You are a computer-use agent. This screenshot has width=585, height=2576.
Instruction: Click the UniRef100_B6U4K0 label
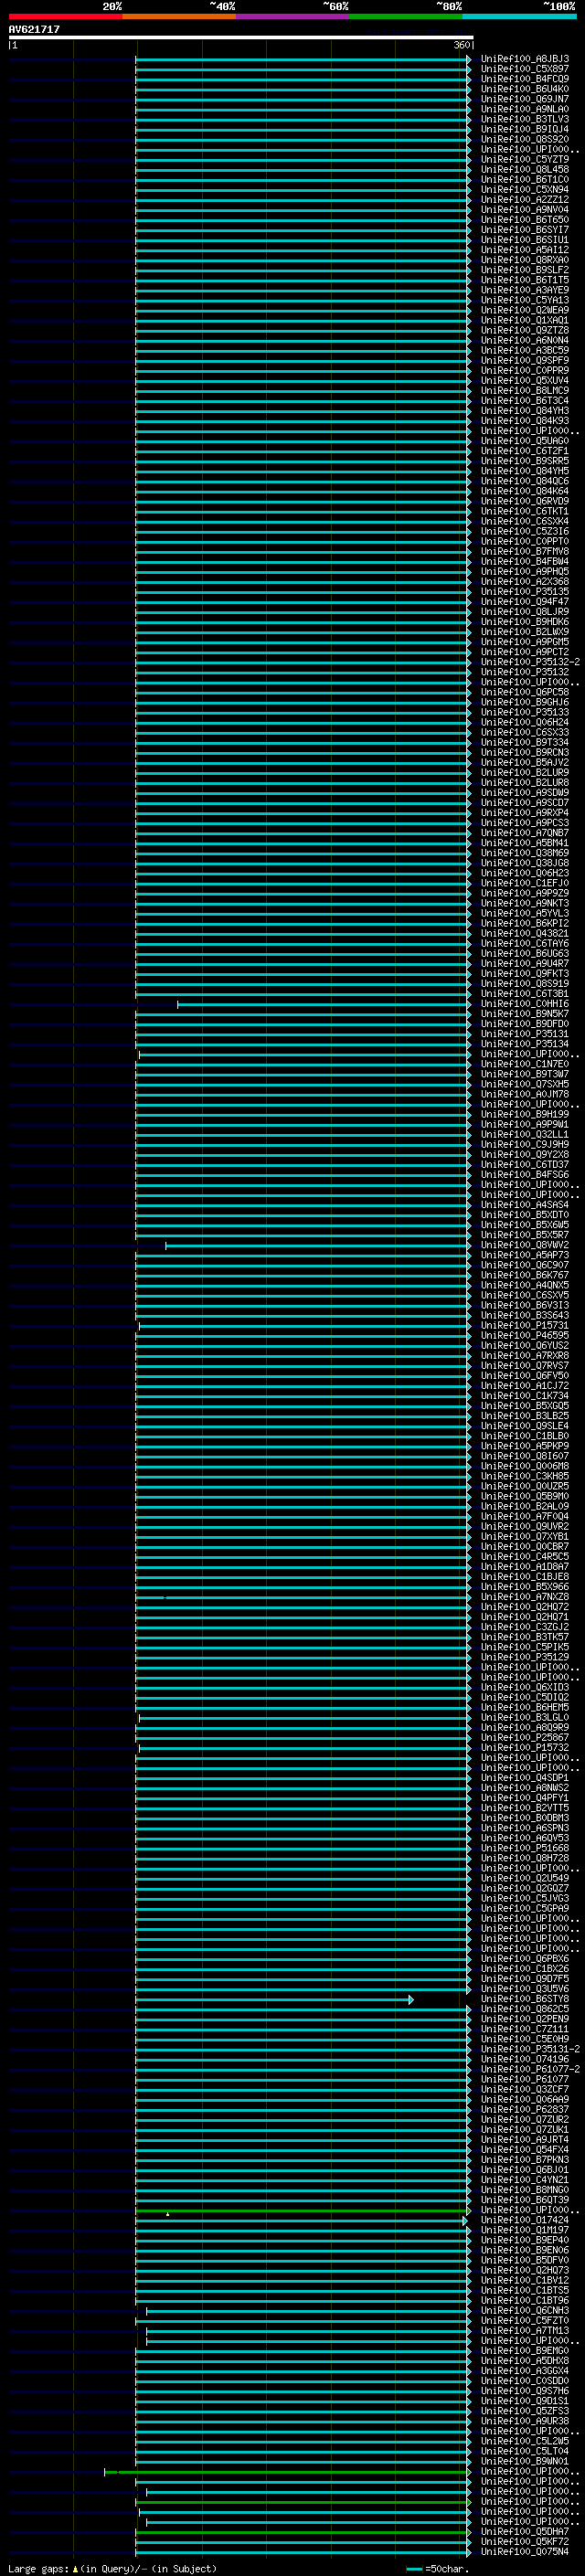pos(525,89)
